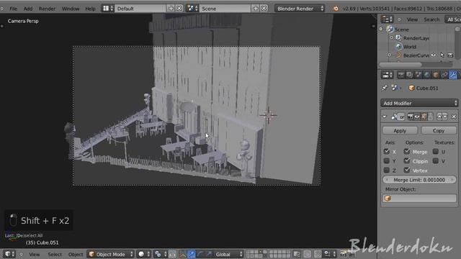Enable the Y axis checkbox
Image resolution: width=461 pixels, height=259 pixels.
click(387, 161)
